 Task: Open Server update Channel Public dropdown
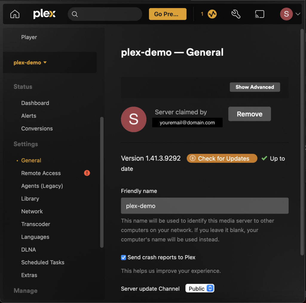click(200, 288)
